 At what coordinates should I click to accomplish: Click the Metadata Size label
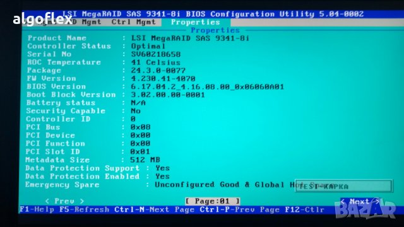click(x=57, y=160)
